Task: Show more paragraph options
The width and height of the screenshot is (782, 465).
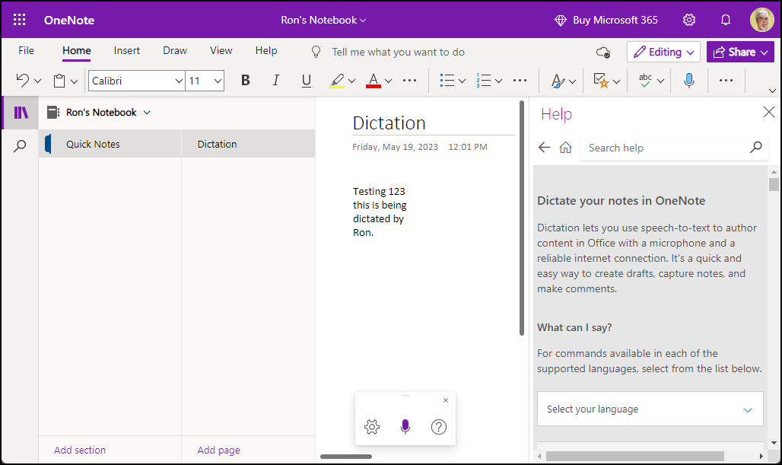Action: 520,81
